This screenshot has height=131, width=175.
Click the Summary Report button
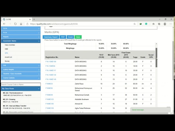pos(51,37)
